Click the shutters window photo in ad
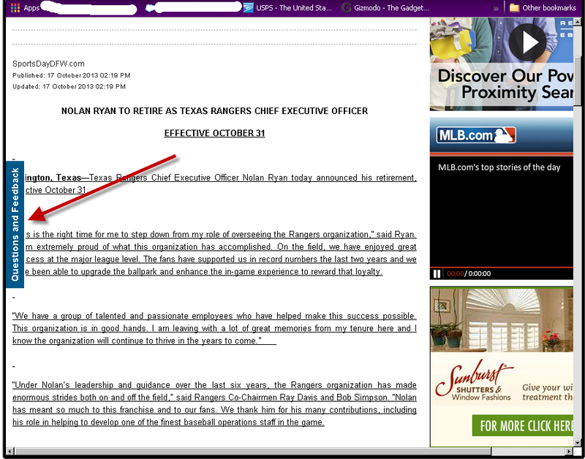The height and width of the screenshot is (459, 585). (502, 320)
